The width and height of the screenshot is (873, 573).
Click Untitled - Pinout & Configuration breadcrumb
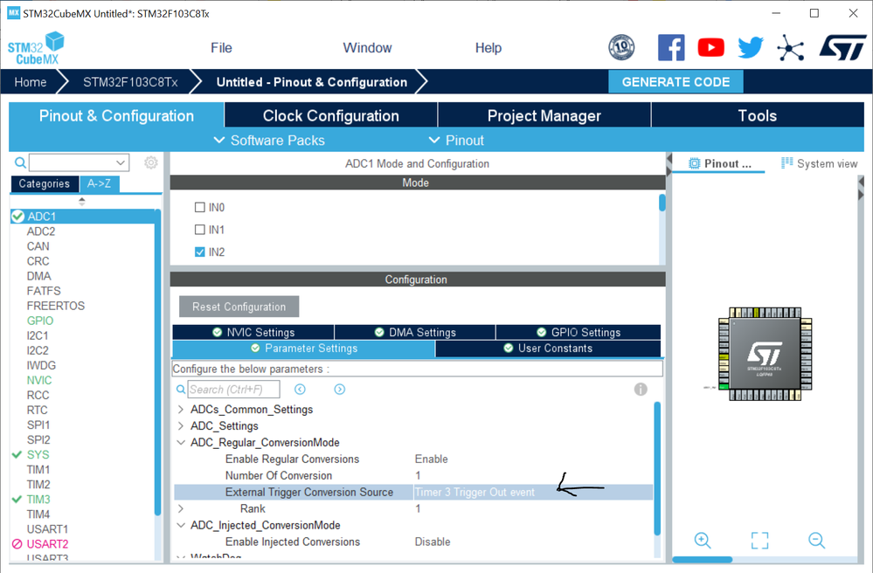coord(312,82)
